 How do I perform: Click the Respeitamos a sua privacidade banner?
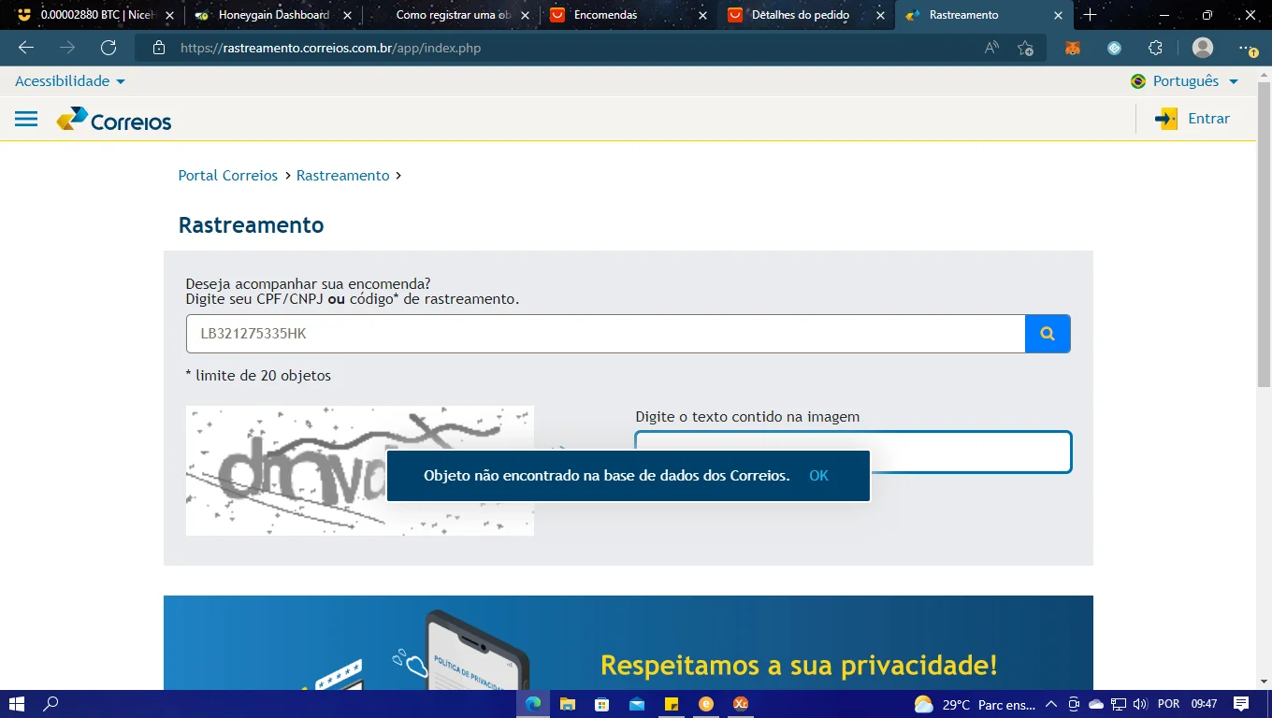[x=629, y=643]
